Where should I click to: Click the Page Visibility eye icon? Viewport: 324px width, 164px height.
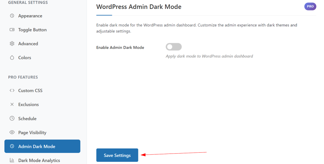point(12,132)
